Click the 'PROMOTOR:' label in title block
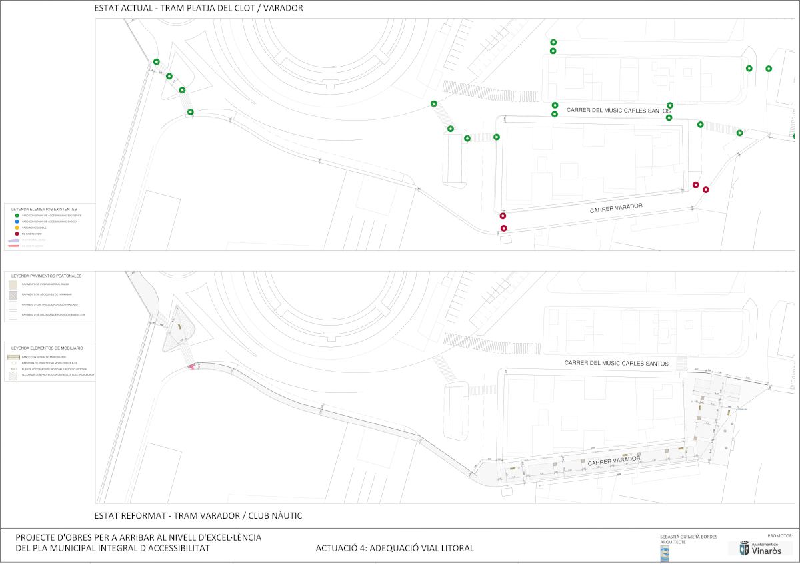 (780, 535)
